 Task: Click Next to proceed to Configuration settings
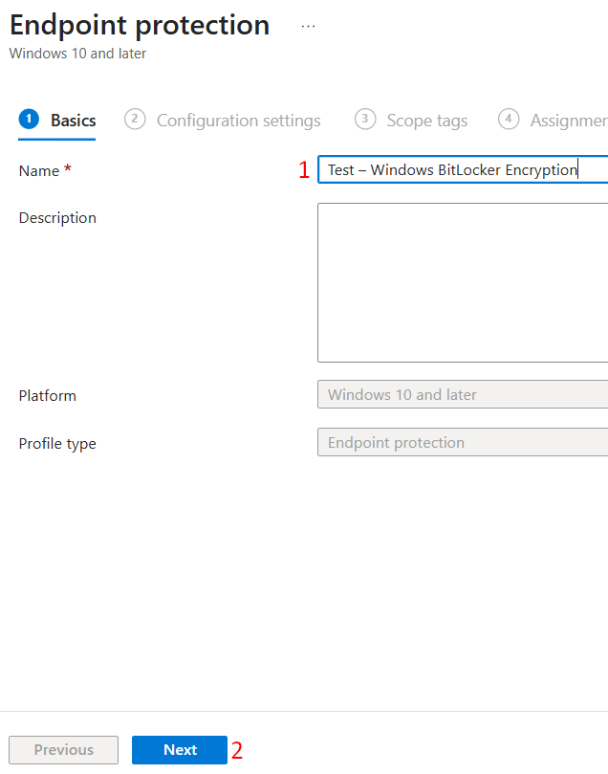click(x=180, y=749)
